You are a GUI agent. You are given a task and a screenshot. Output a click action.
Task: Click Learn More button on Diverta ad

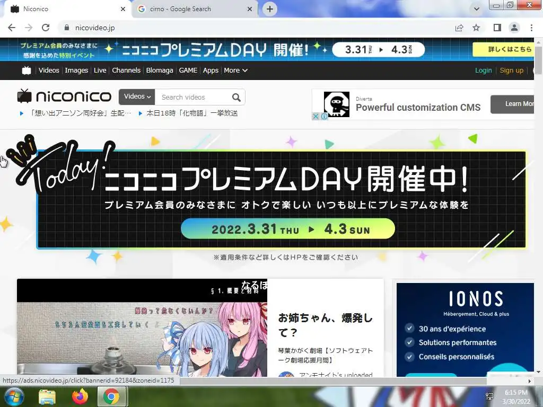pyautogui.click(x=513, y=104)
